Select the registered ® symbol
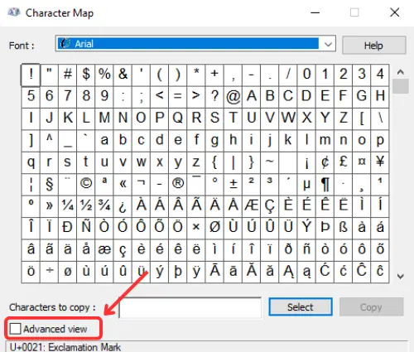The height and width of the screenshot is (352, 414). (178, 184)
